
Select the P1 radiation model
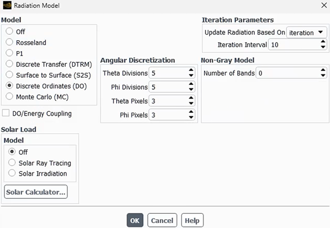9,53
